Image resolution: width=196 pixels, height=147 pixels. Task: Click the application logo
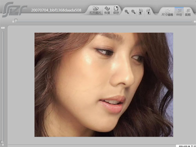15,9
